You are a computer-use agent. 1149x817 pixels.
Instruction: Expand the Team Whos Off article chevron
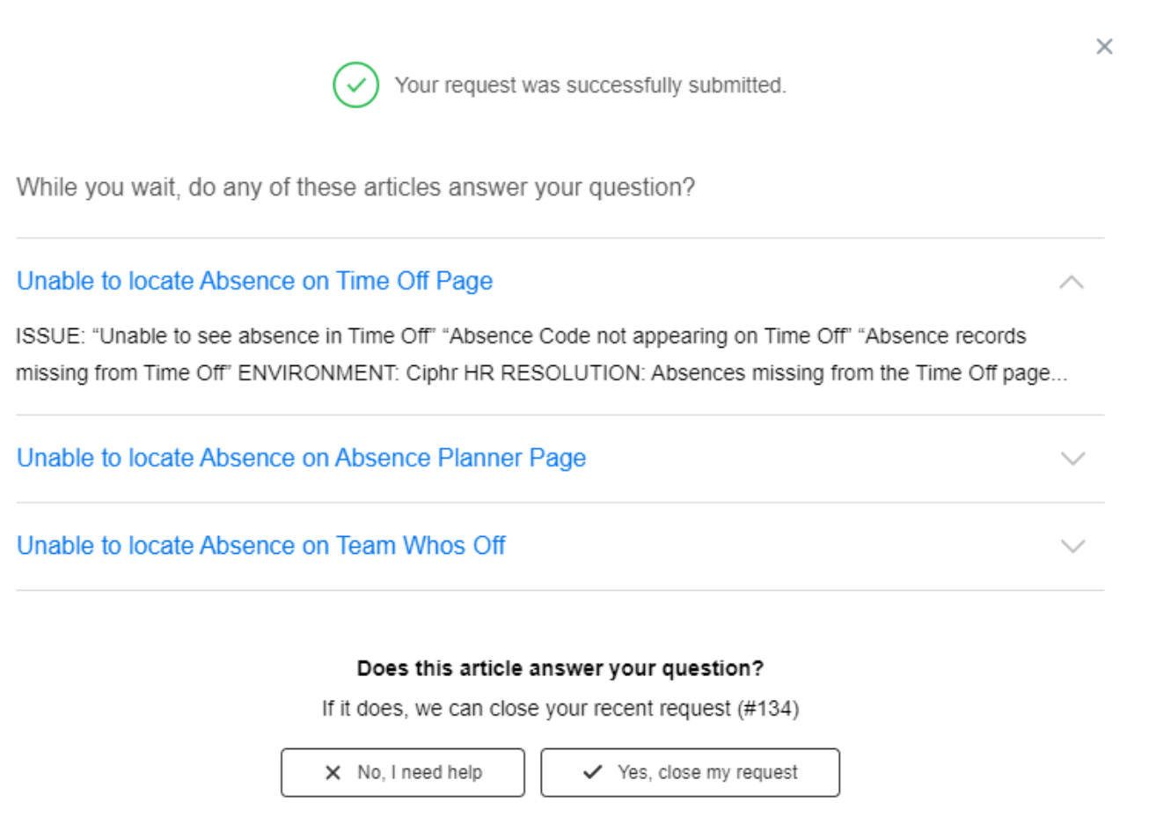[x=1072, y=546]
